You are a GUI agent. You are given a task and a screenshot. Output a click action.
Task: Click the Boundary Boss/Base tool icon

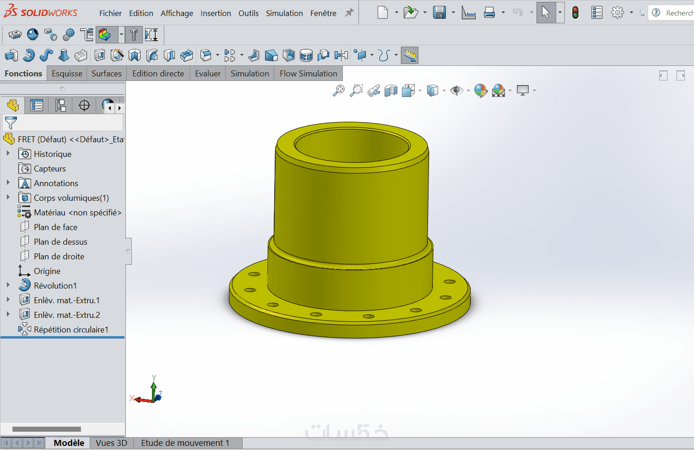tap(81, 55)
